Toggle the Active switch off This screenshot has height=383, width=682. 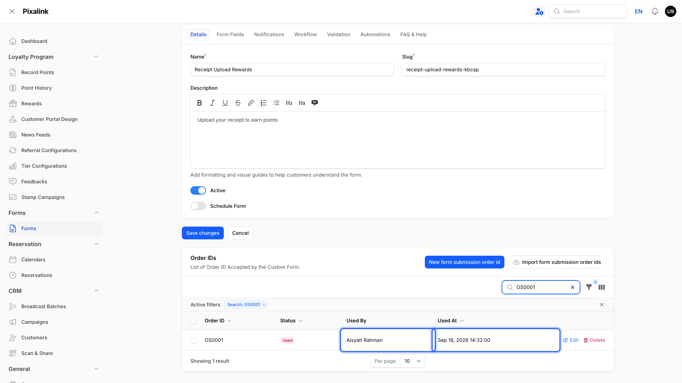click(x=198, y=190)
